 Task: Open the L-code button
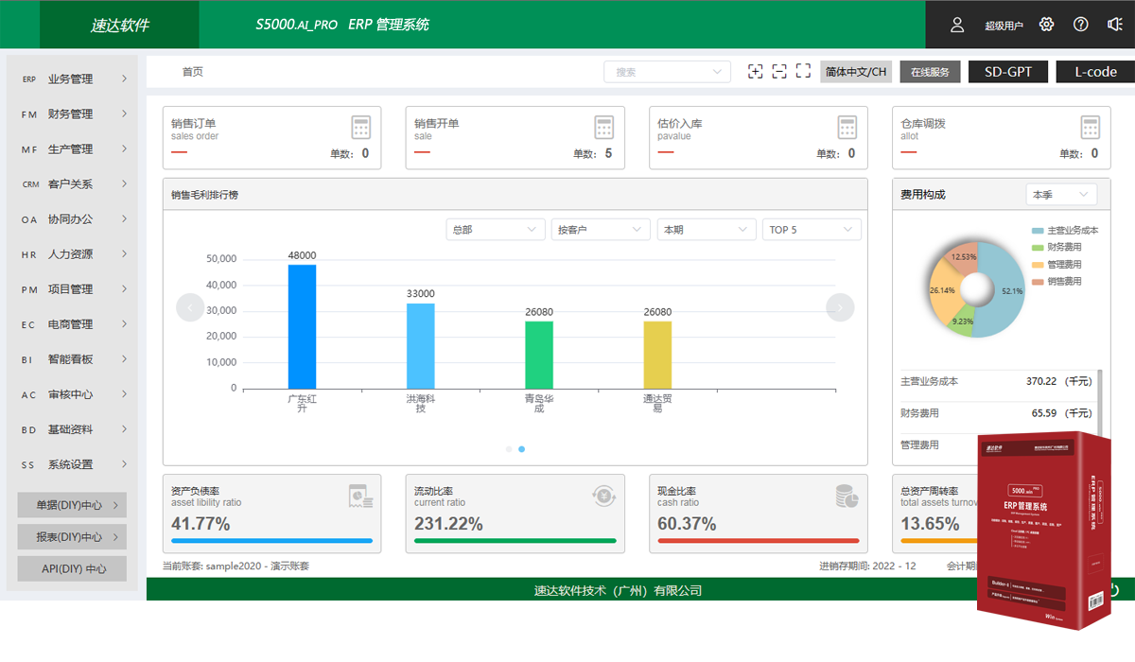1095,72
